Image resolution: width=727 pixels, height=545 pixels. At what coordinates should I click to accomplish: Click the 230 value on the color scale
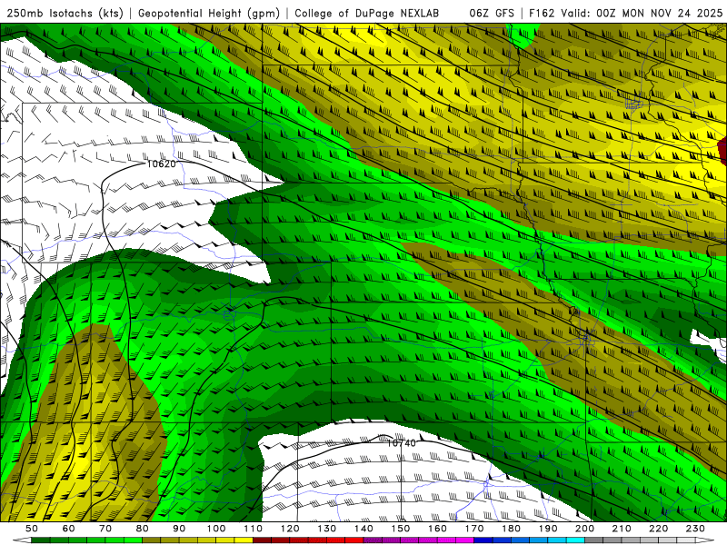point(695,529)
